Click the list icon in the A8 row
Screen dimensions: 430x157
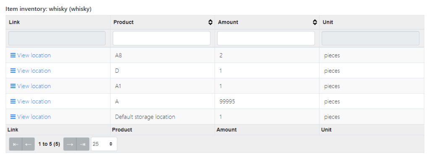[13, 56]
